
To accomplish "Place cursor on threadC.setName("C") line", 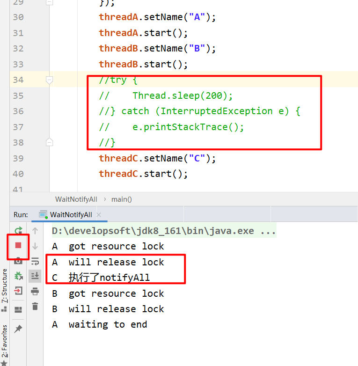I will [157, 159].
